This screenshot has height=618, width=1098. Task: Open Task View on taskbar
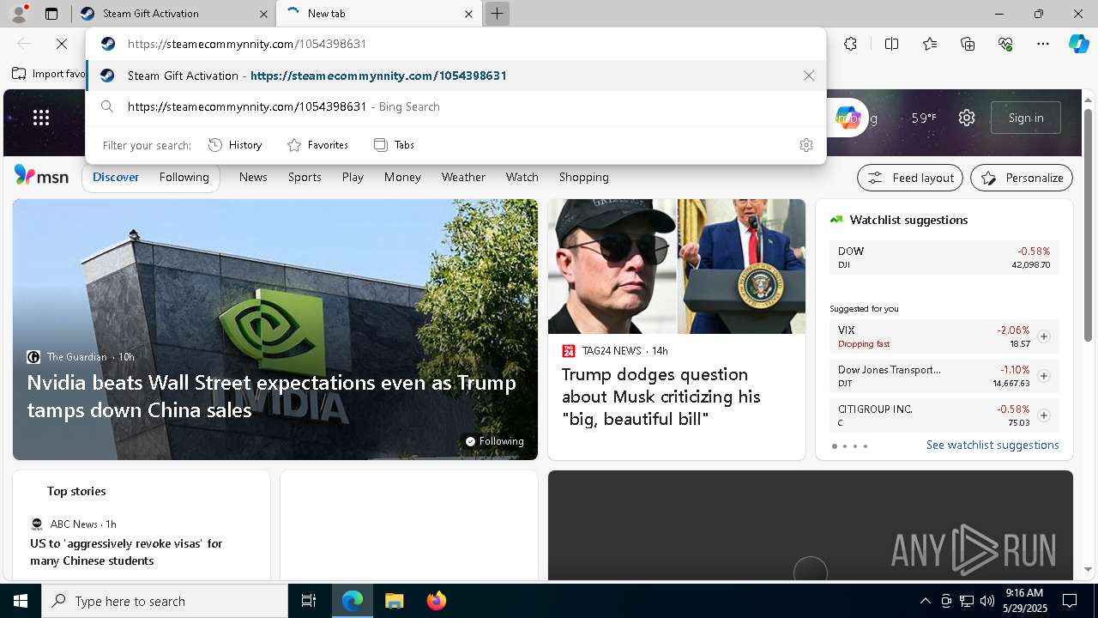pos(309,601)
